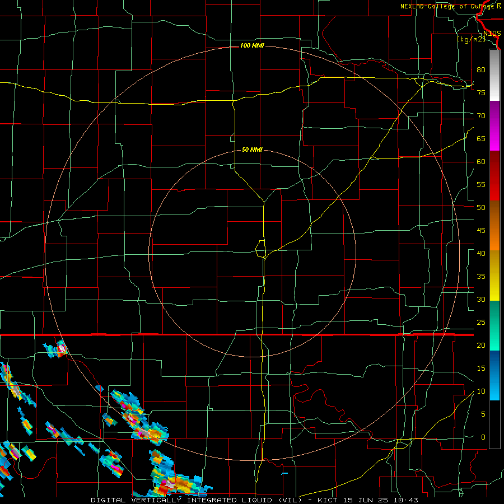Click the [kg/m2] units label

tap(471, 39)
